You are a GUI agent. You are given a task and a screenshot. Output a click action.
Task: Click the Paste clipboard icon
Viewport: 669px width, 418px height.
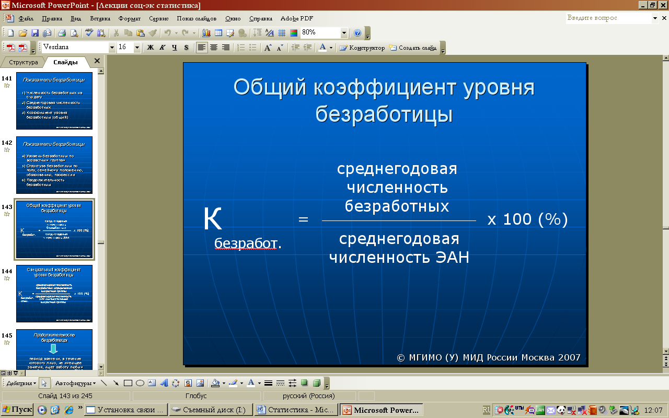140,32
